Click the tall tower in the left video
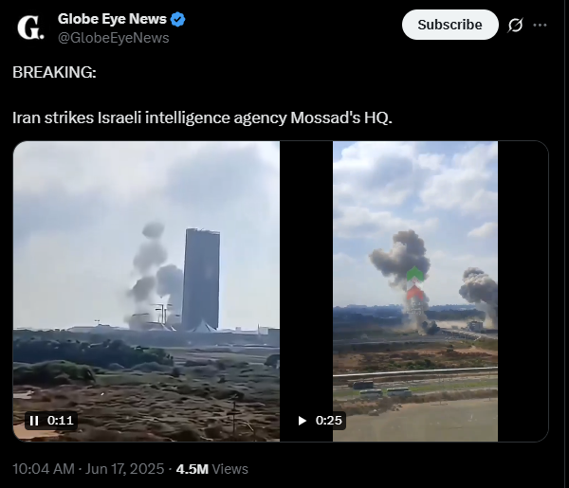 pyautogui.click(x=201, y=280)
